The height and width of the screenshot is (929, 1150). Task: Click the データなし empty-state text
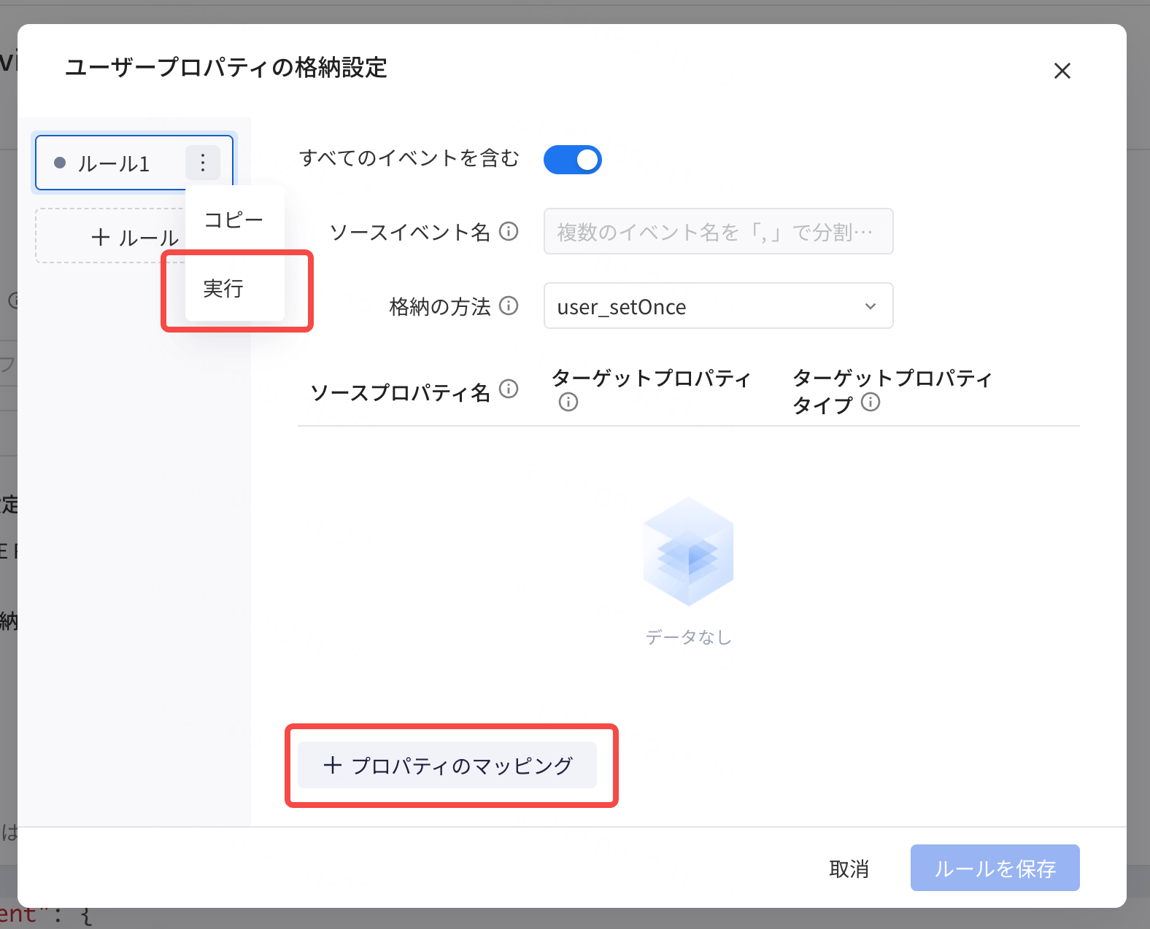coord(688,637)
